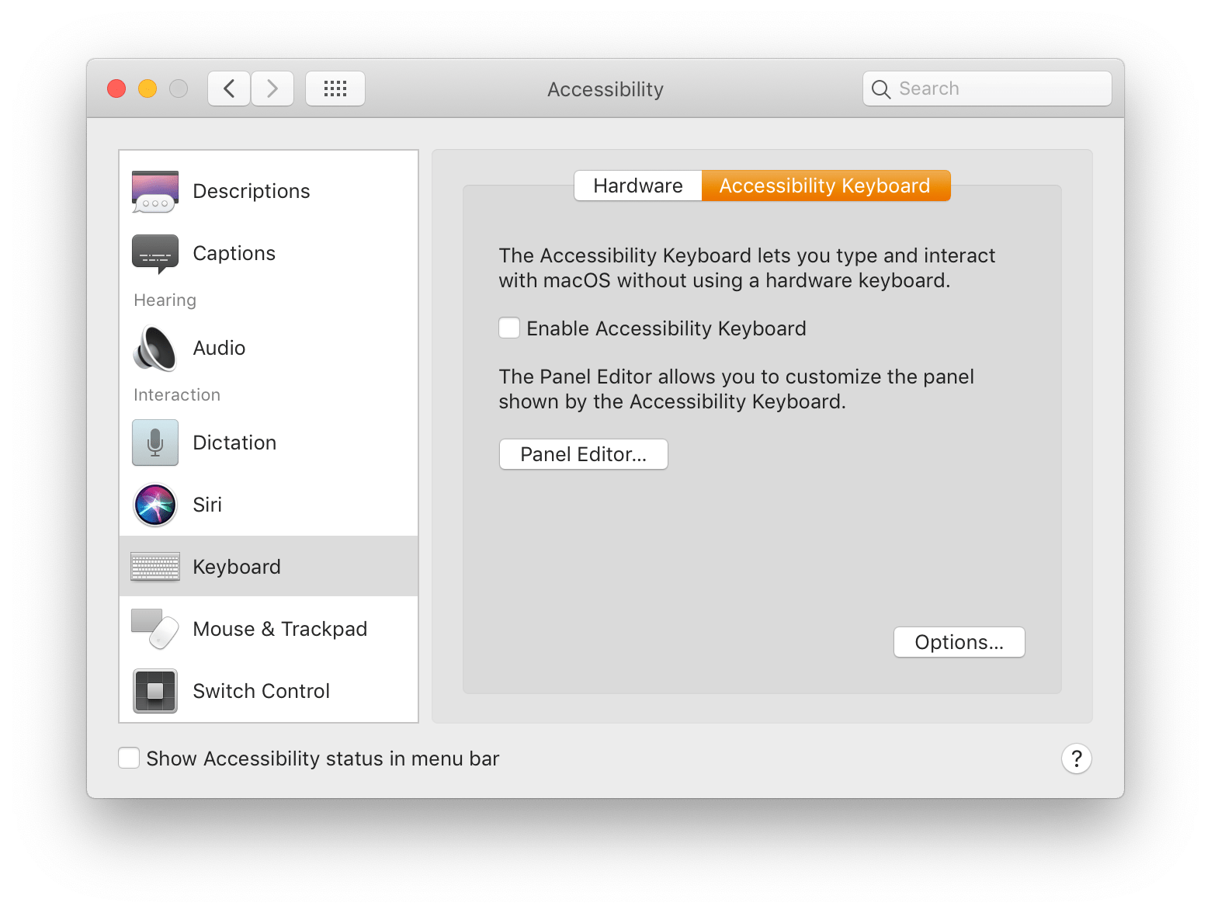Image resolution: width=1211 pixels, height=913 pixels.
Task: Click the Audio label in sidebar
Action: tap(219, 349)
